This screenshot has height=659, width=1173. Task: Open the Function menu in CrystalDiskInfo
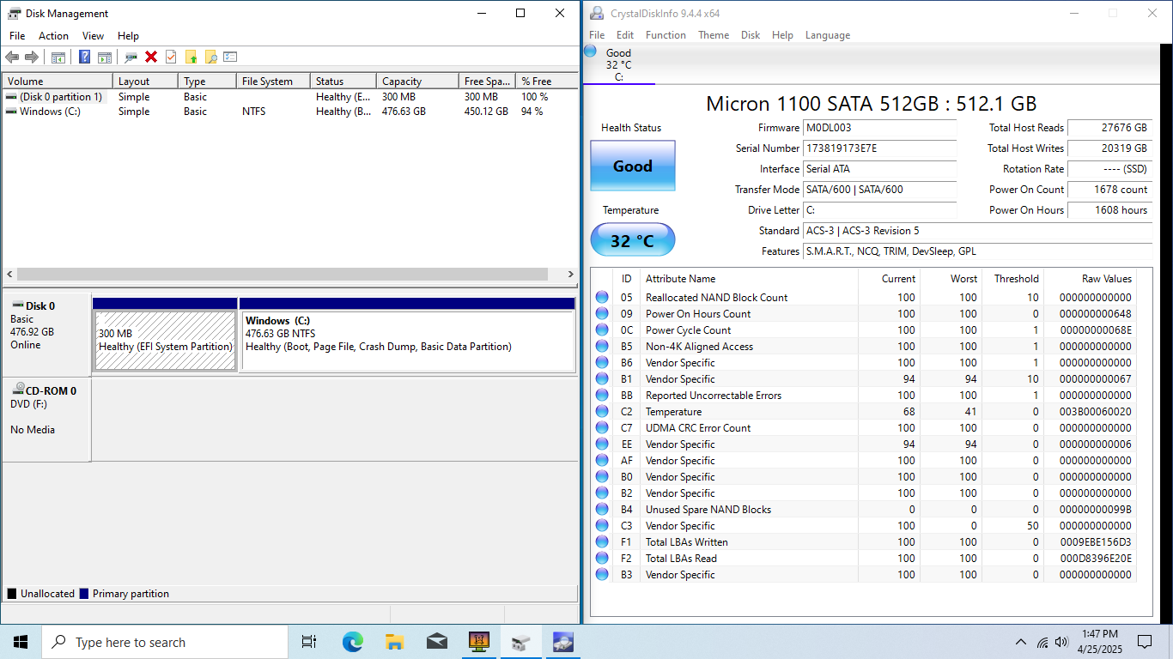tap(666, 35)
